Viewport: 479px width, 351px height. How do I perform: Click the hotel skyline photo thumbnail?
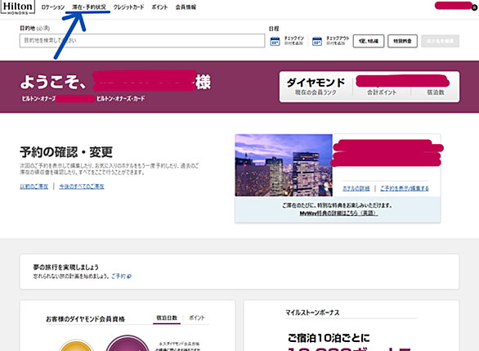(x=284, y=165)
